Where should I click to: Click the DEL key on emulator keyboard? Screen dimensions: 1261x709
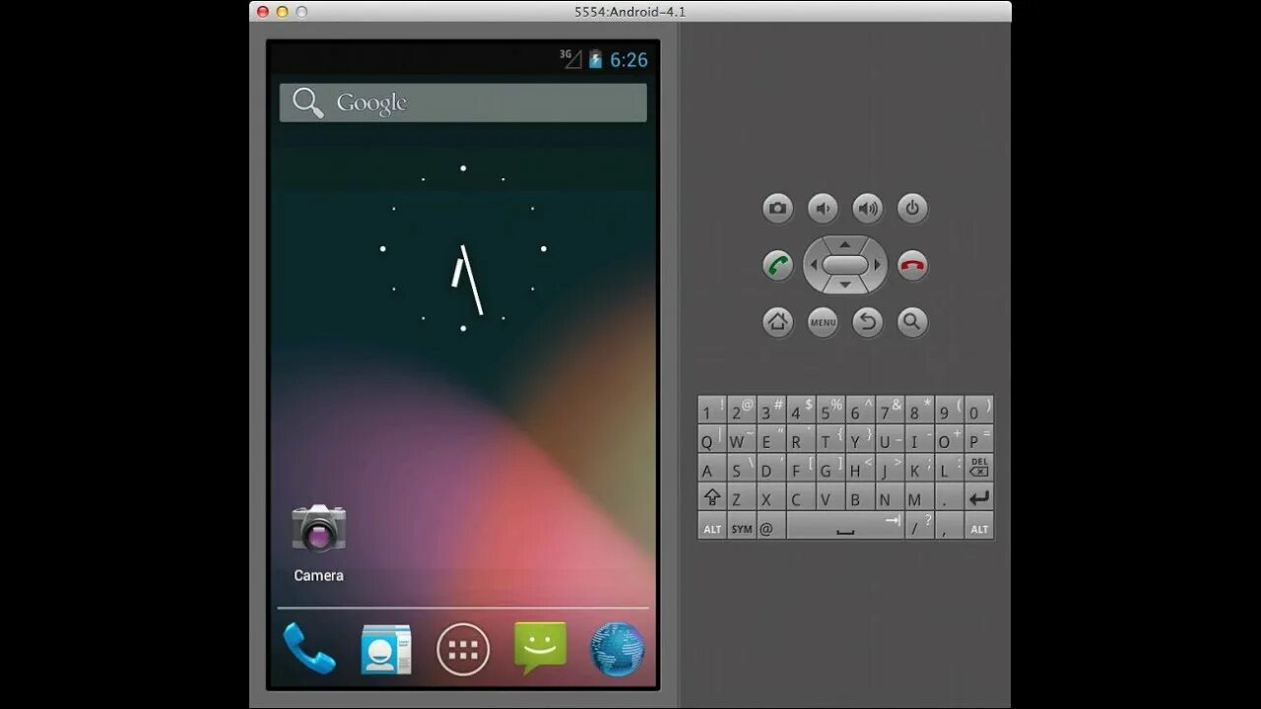(x=978, y=468)
